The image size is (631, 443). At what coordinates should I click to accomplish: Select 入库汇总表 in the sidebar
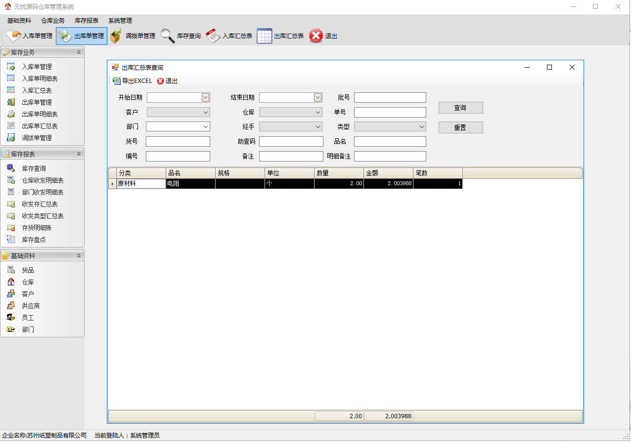37,90
